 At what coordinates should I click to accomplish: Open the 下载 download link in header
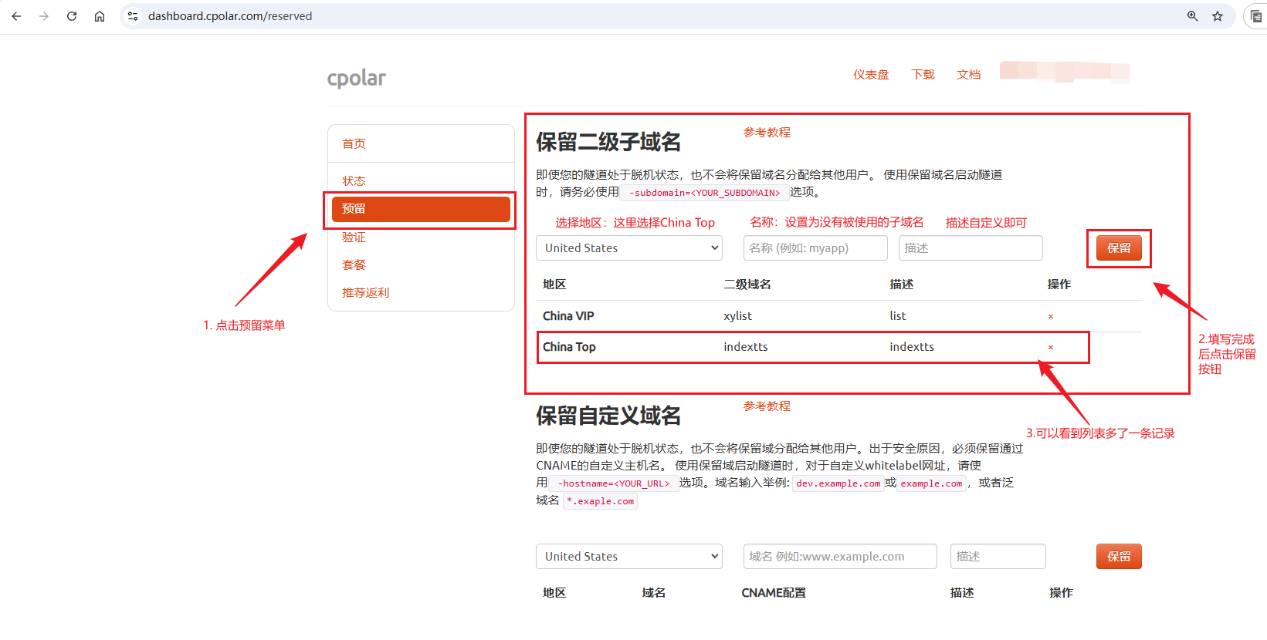pos(923,74)
